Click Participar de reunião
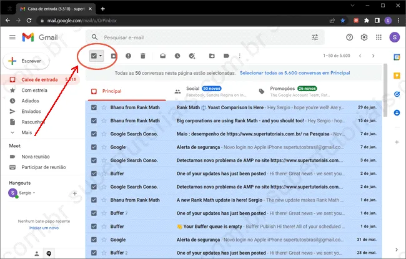 pyautogui.click(x=44, y=167)
